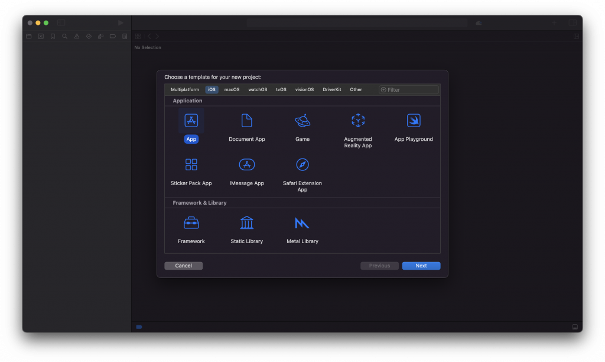Click the Cancel button
Screen dimensions: 605x362
pos(183,266)
